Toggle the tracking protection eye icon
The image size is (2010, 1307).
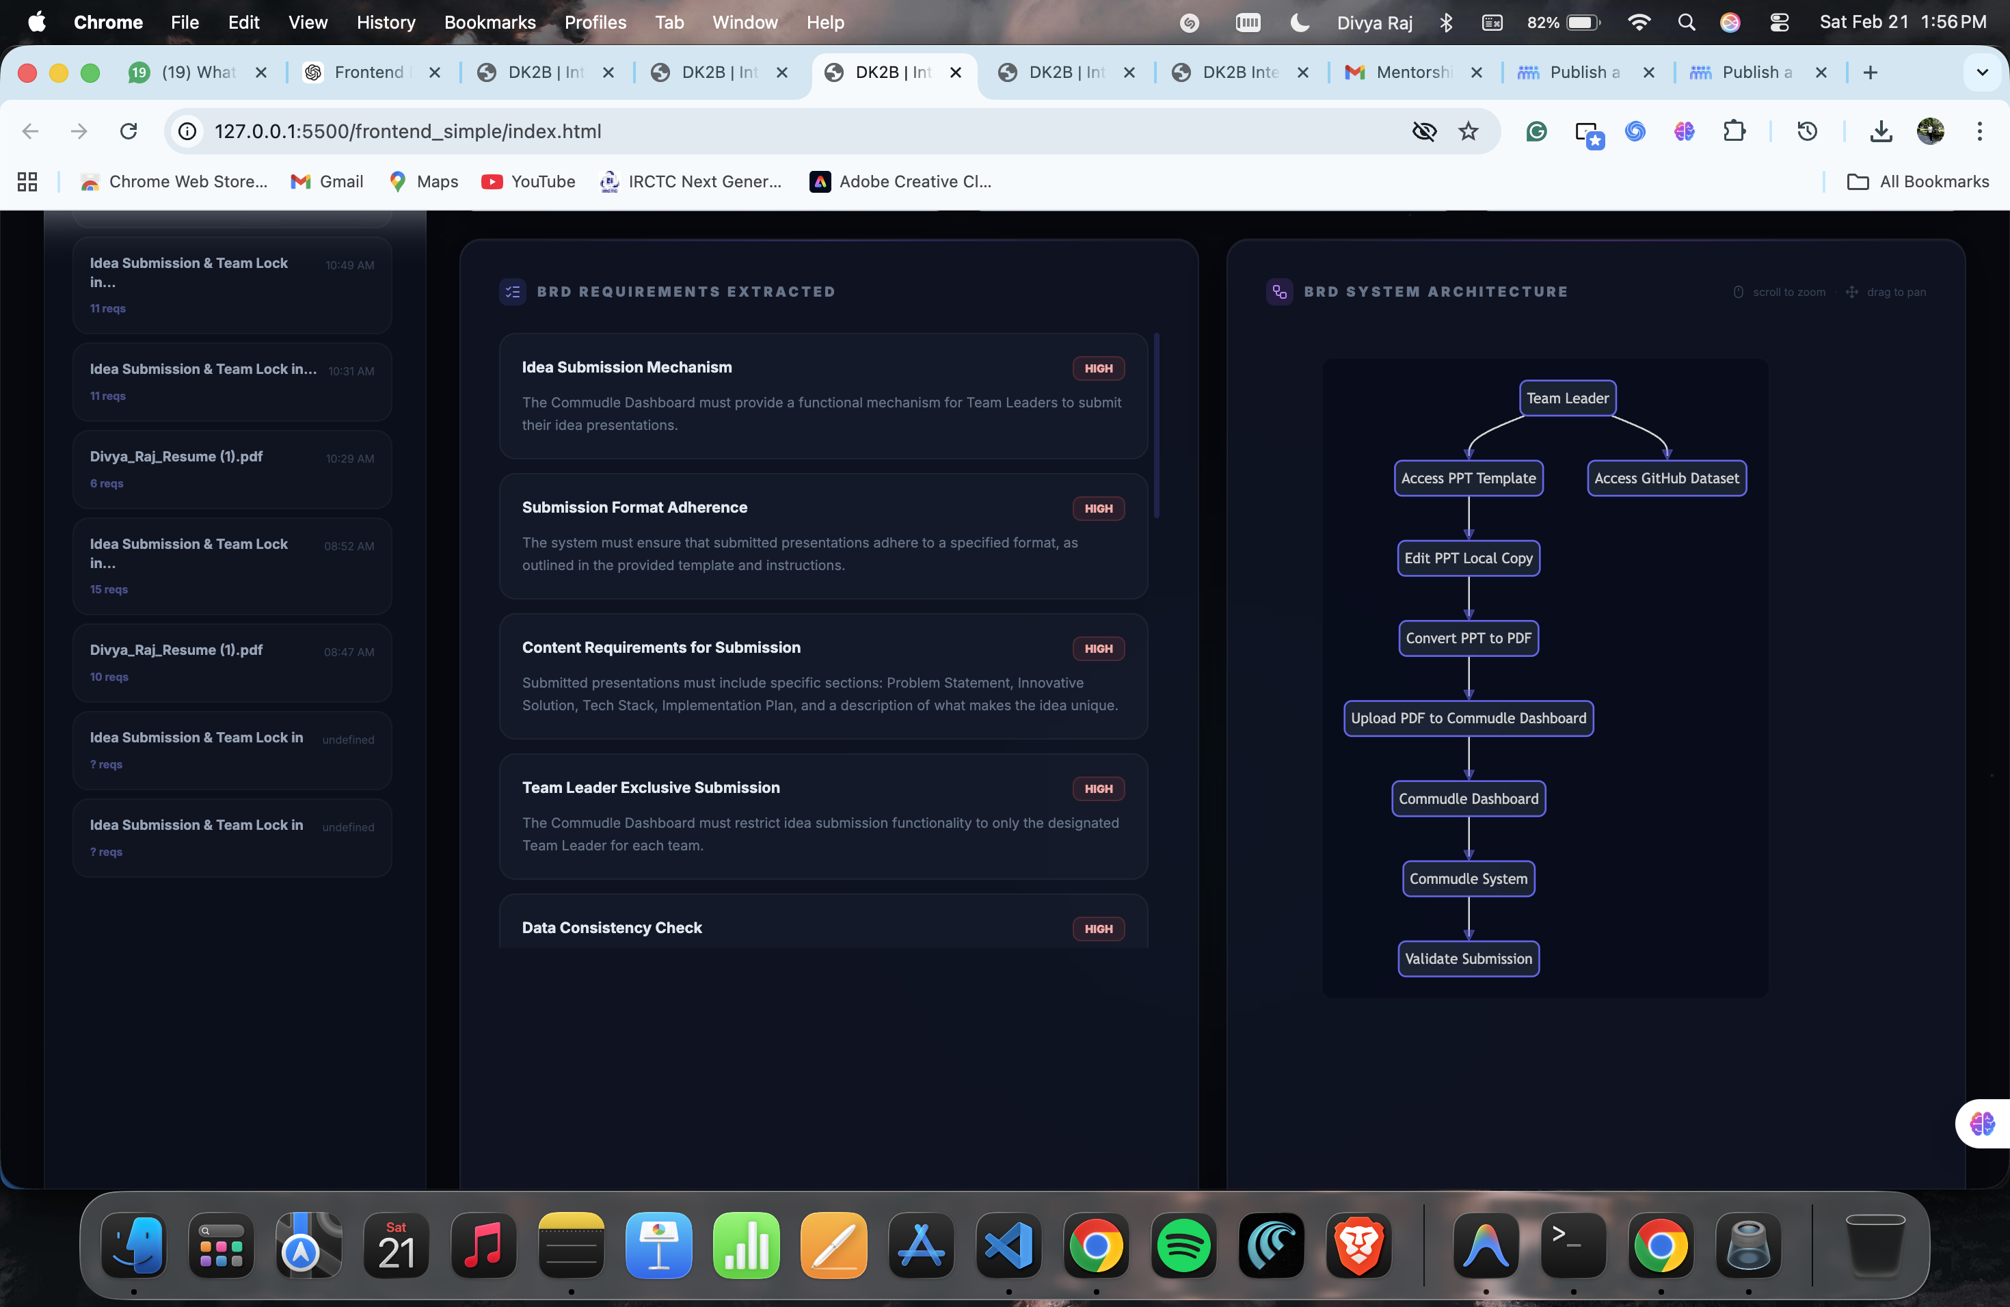[x=1424, y=131]
